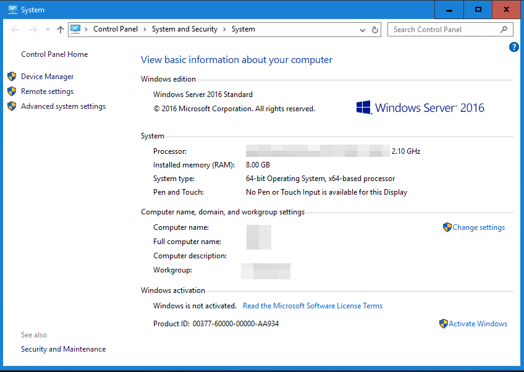Click shield icon beside Advanced system settings

pyautogui.click(x=12, y=106)
